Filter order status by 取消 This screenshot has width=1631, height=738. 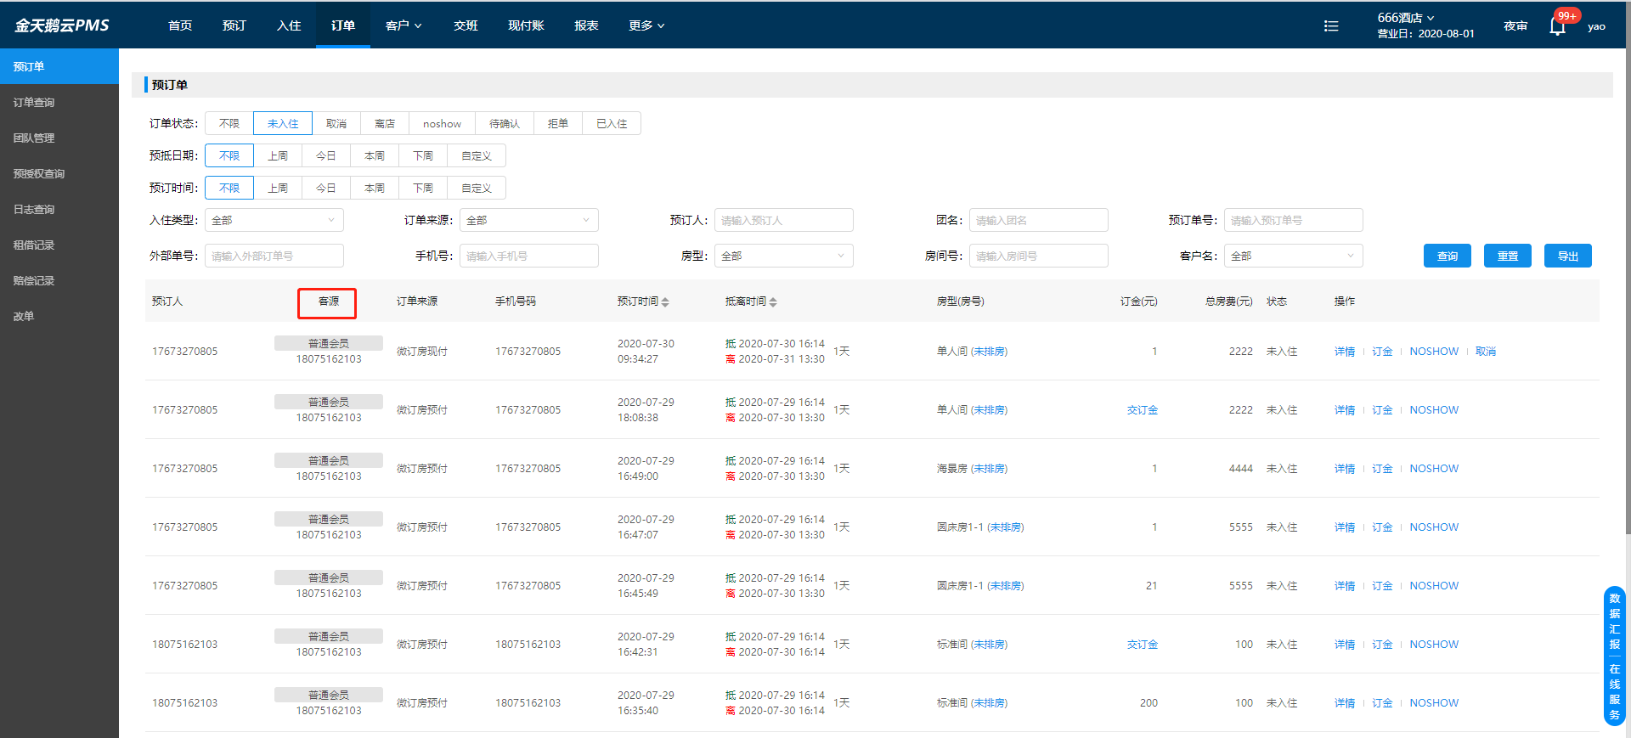pos(336,123)
